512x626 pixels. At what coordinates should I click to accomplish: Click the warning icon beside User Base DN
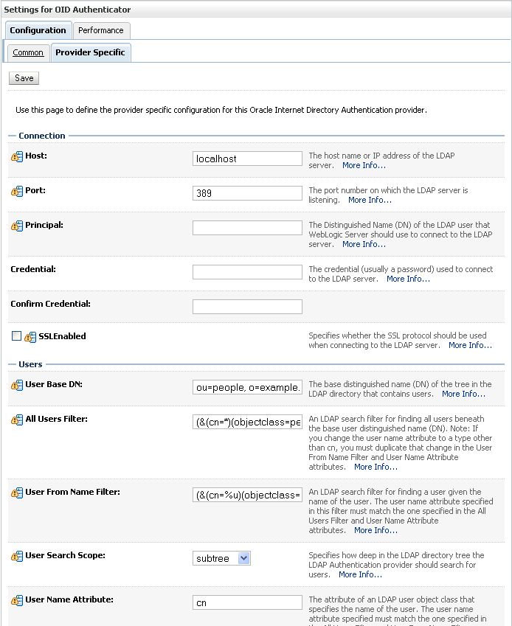[17, 386]
